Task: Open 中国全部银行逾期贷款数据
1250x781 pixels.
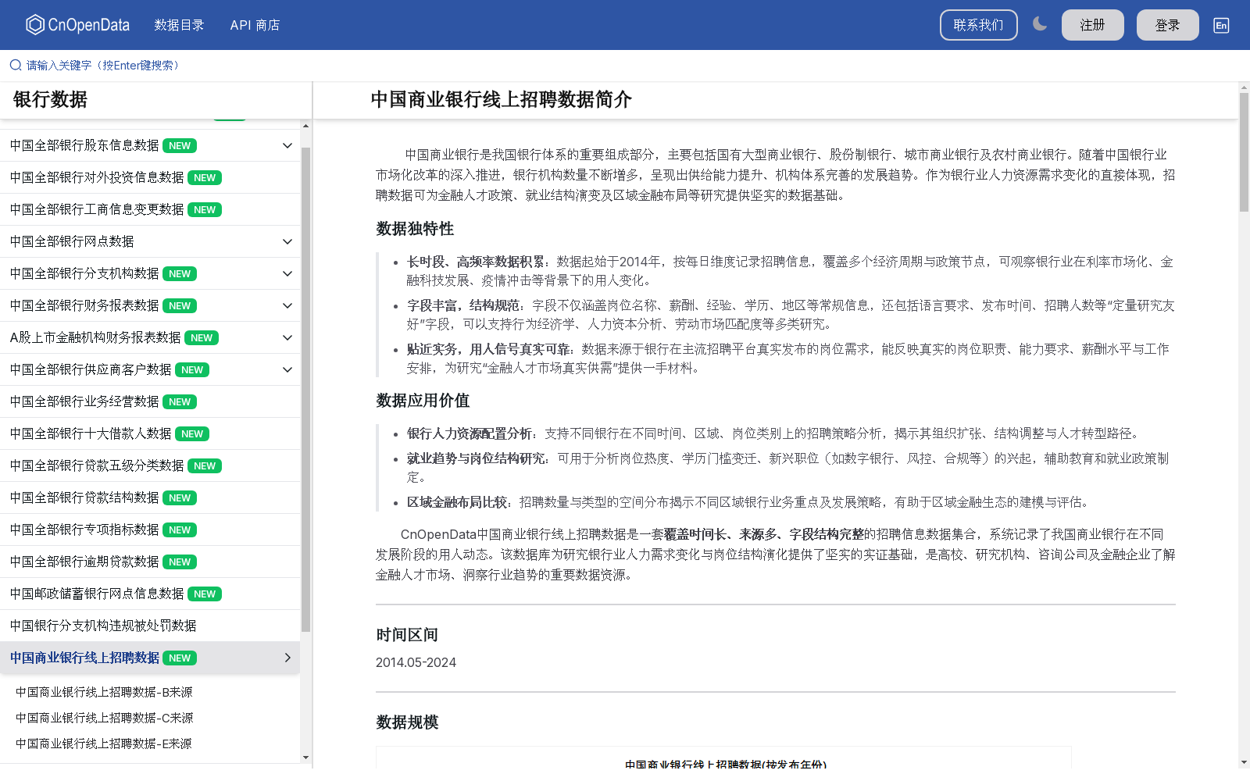Action: tap(150, 562)
